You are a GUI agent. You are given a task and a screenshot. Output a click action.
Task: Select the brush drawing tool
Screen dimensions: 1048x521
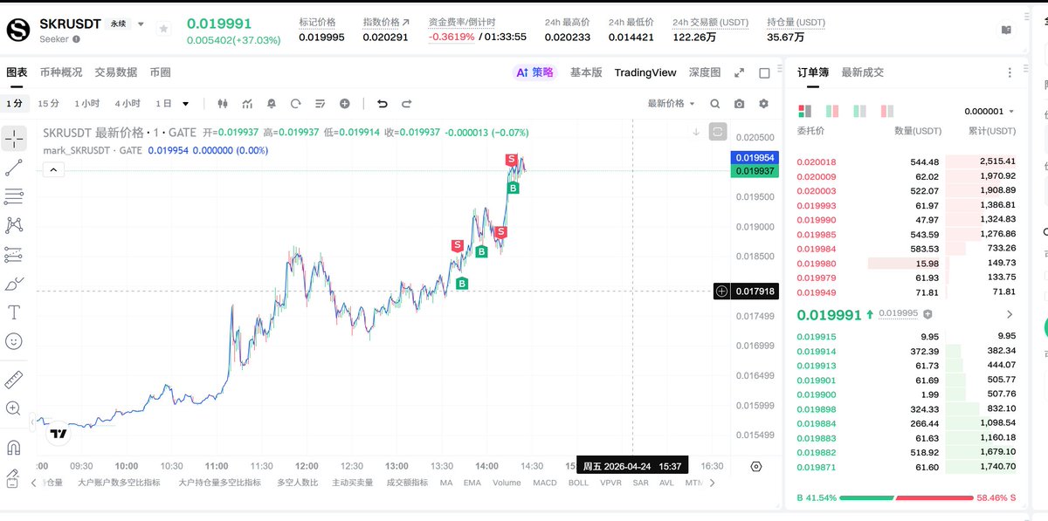click(x=14, y=283)
